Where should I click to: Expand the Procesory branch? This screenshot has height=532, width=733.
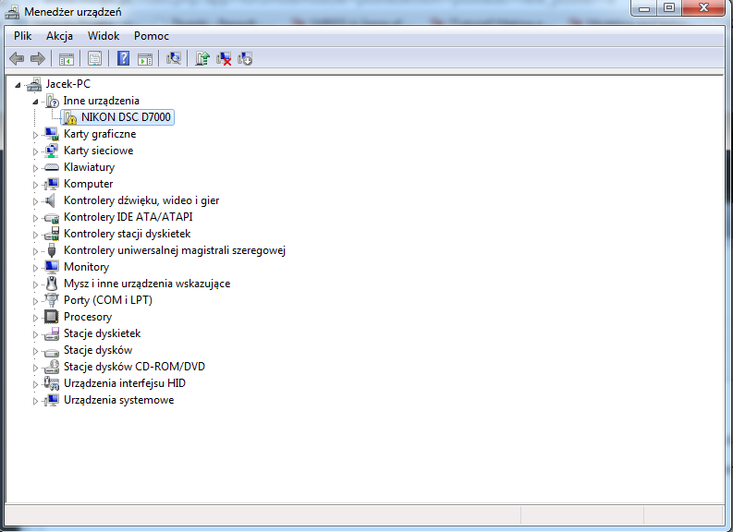coord(35,318)
